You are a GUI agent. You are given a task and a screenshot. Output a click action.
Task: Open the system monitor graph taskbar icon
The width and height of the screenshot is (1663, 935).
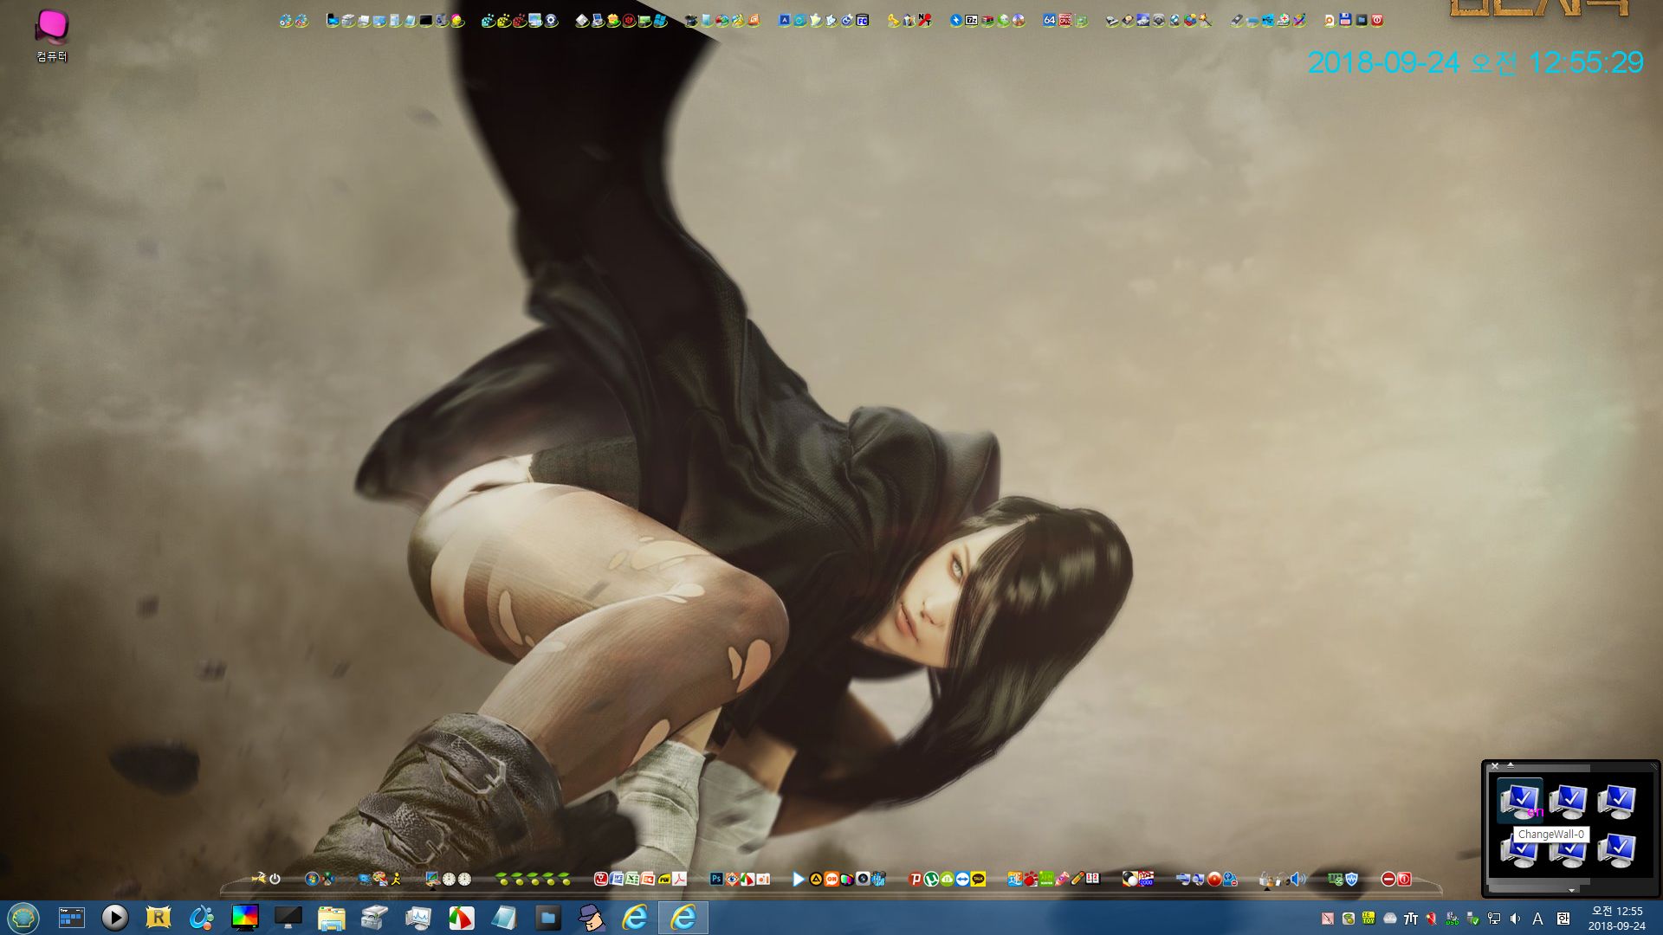(418, 918)
